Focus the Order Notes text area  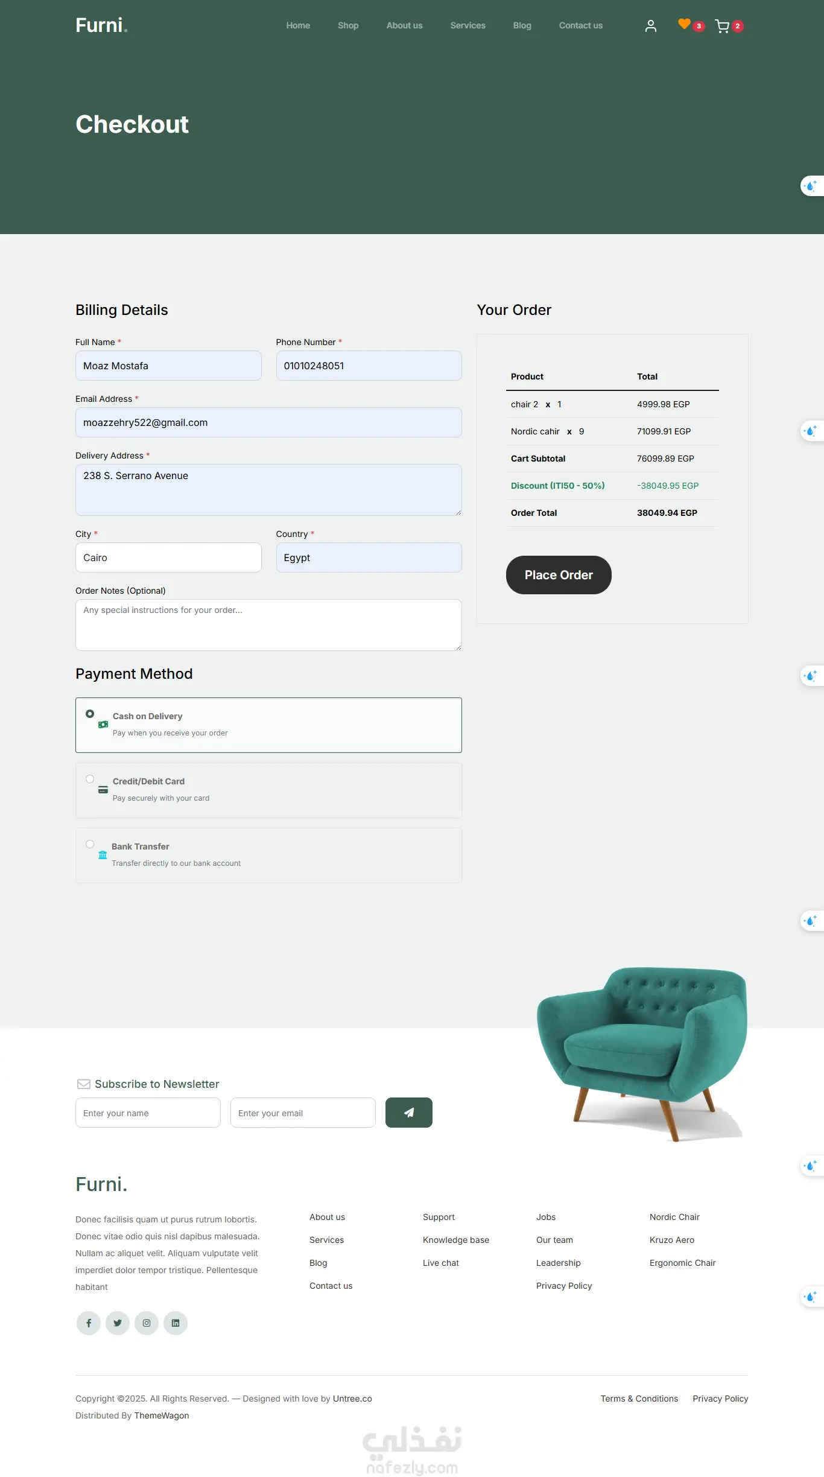268,624
